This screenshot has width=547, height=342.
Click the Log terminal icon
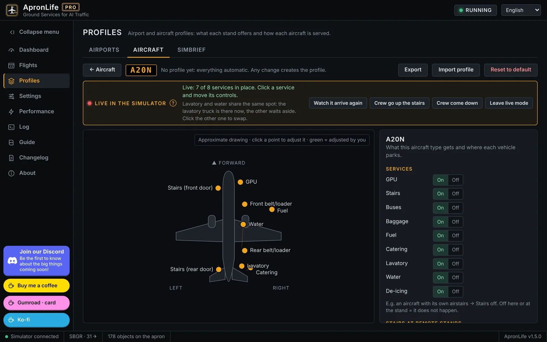(11, 127)
